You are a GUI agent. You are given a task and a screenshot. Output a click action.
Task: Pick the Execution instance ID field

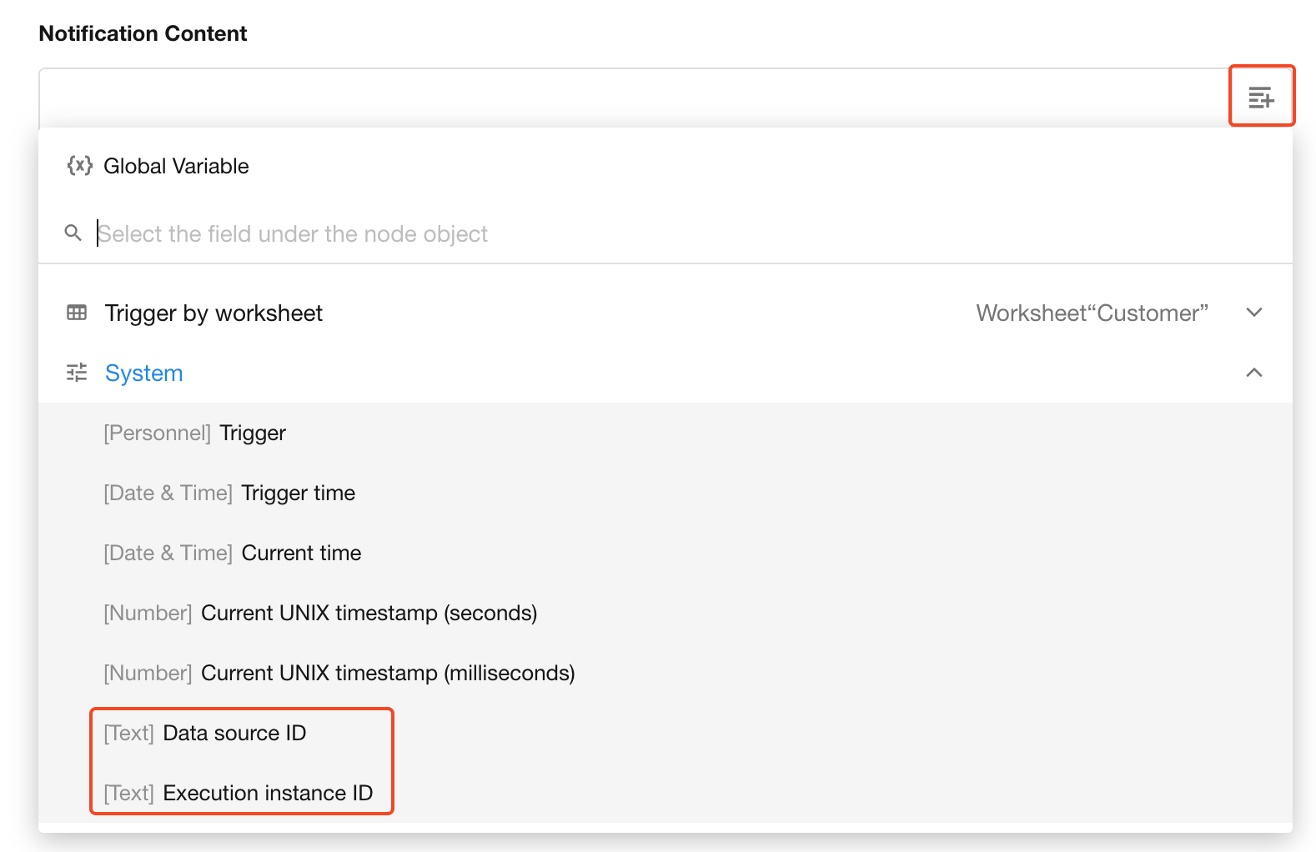click(x=239, y=794)
